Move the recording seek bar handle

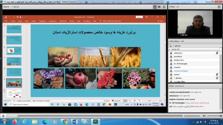pos(18,116)
